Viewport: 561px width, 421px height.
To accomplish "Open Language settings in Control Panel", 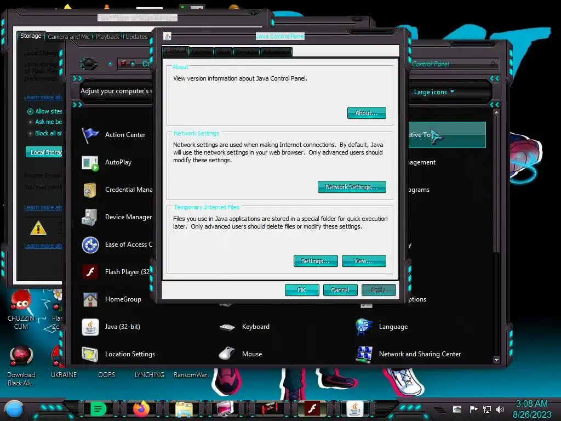I will 381,327.
